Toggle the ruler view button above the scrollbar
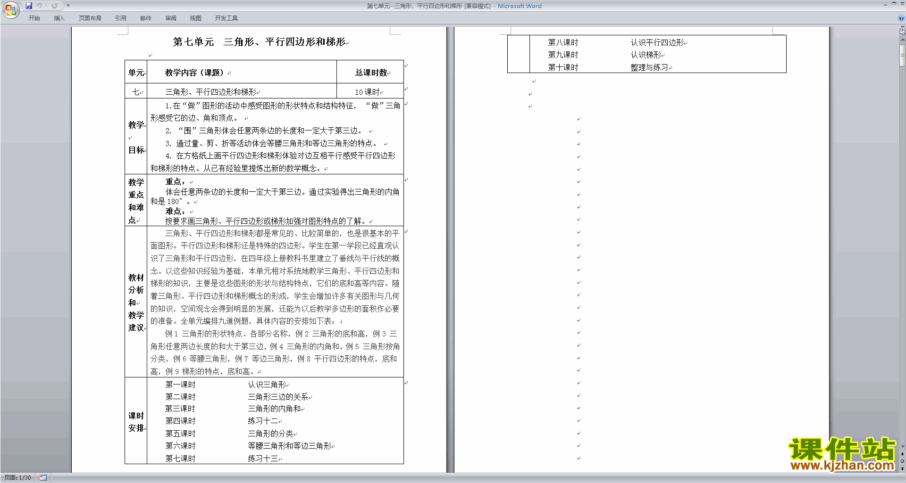 click(x=902, y=32)
